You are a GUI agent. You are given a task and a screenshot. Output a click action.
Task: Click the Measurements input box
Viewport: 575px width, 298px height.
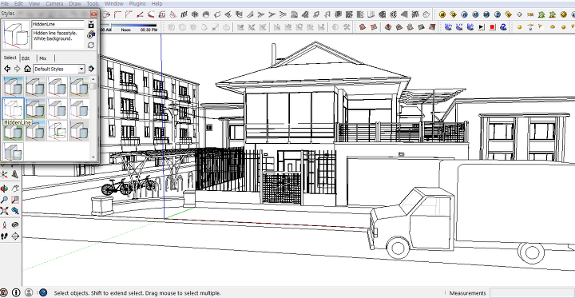coord(532,293)
